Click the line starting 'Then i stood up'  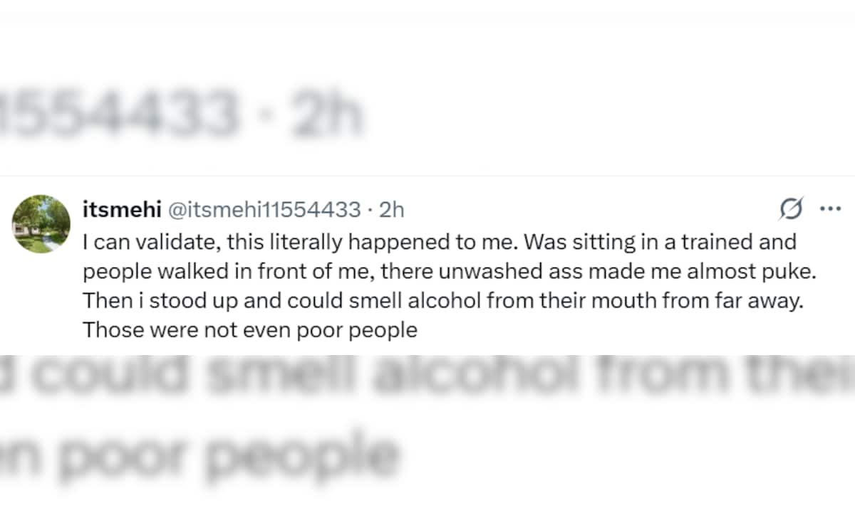[442, 300]
